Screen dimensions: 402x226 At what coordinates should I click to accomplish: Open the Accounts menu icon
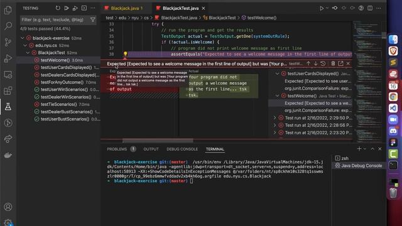8,207
